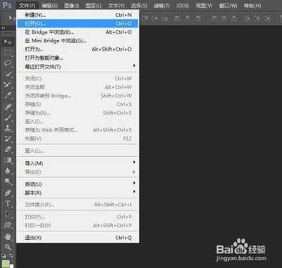Image resolution: width=282 pixels, height=268 pixels.
Task: Choose highlighted 打开(O)... menu entry
Action: [78, 23]
